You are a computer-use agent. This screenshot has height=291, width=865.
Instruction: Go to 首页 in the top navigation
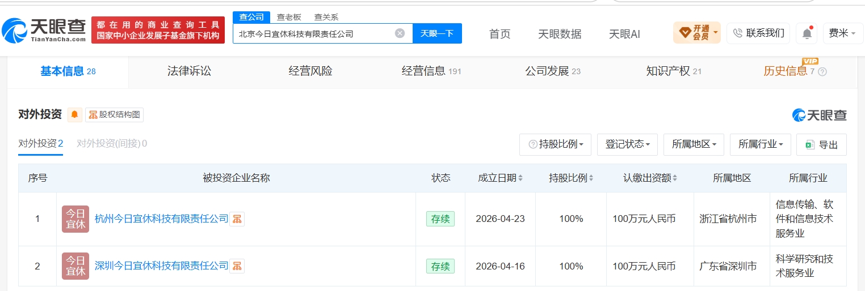(500, 34)
